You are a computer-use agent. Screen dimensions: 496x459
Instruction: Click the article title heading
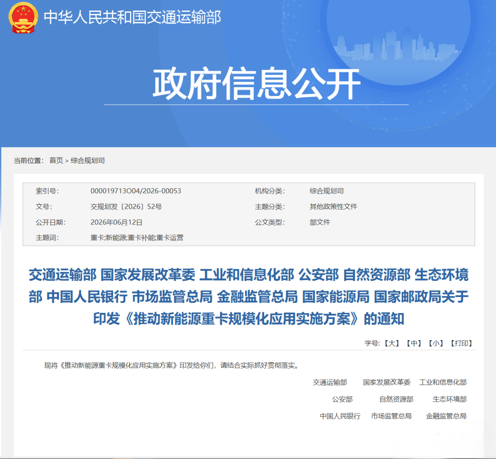[x=248, y=297]
